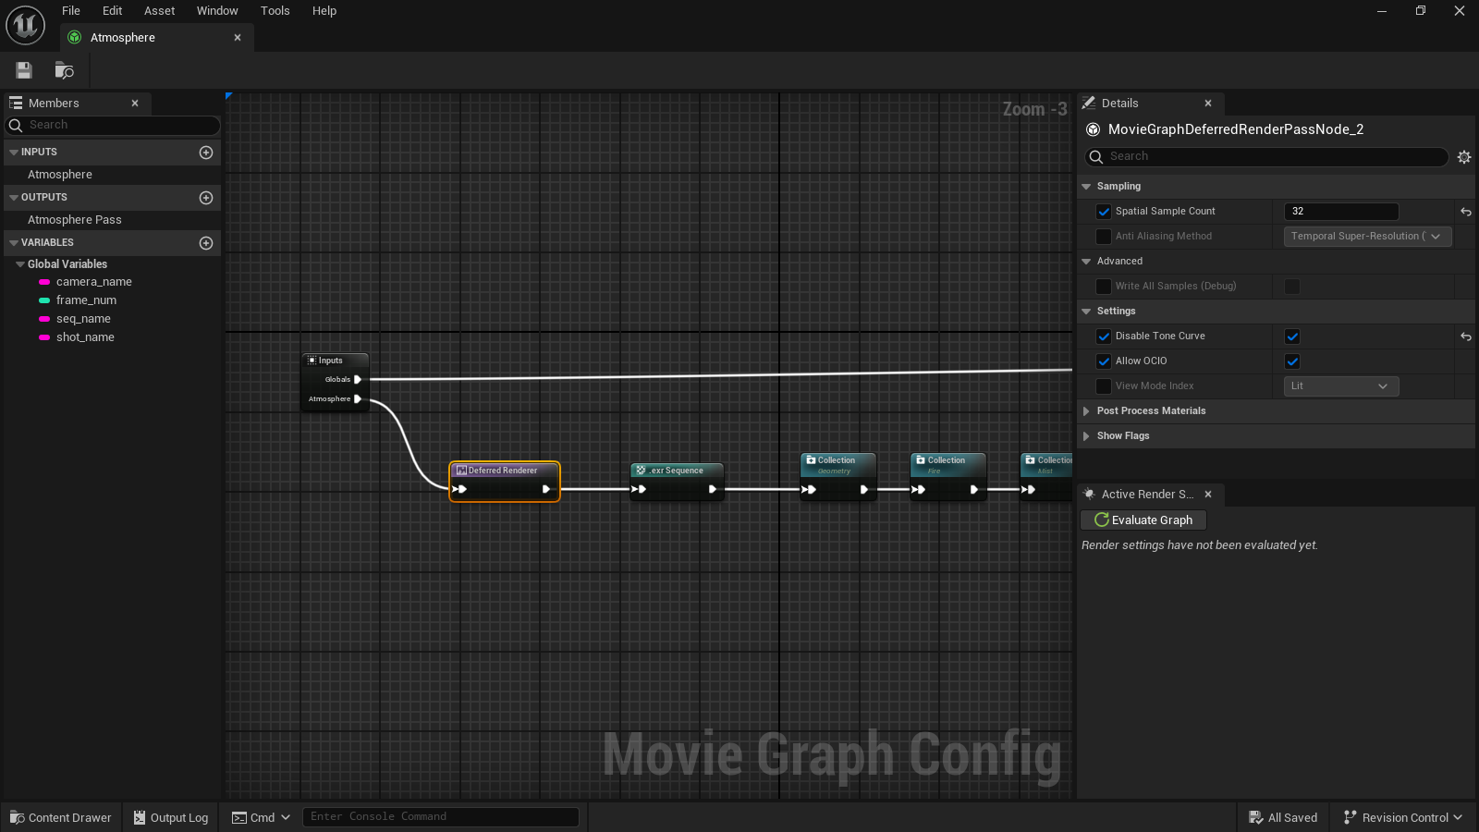Open Cmd console type dropdown
Viewport: 1479px width, 832px height.
tap(262, 817)
